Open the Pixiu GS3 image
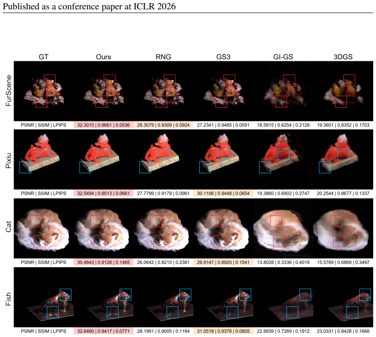 click(x=224, y=160)
